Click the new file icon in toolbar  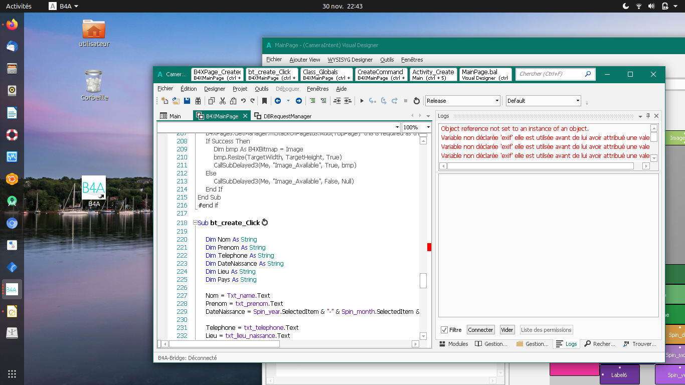pos(165,101)
